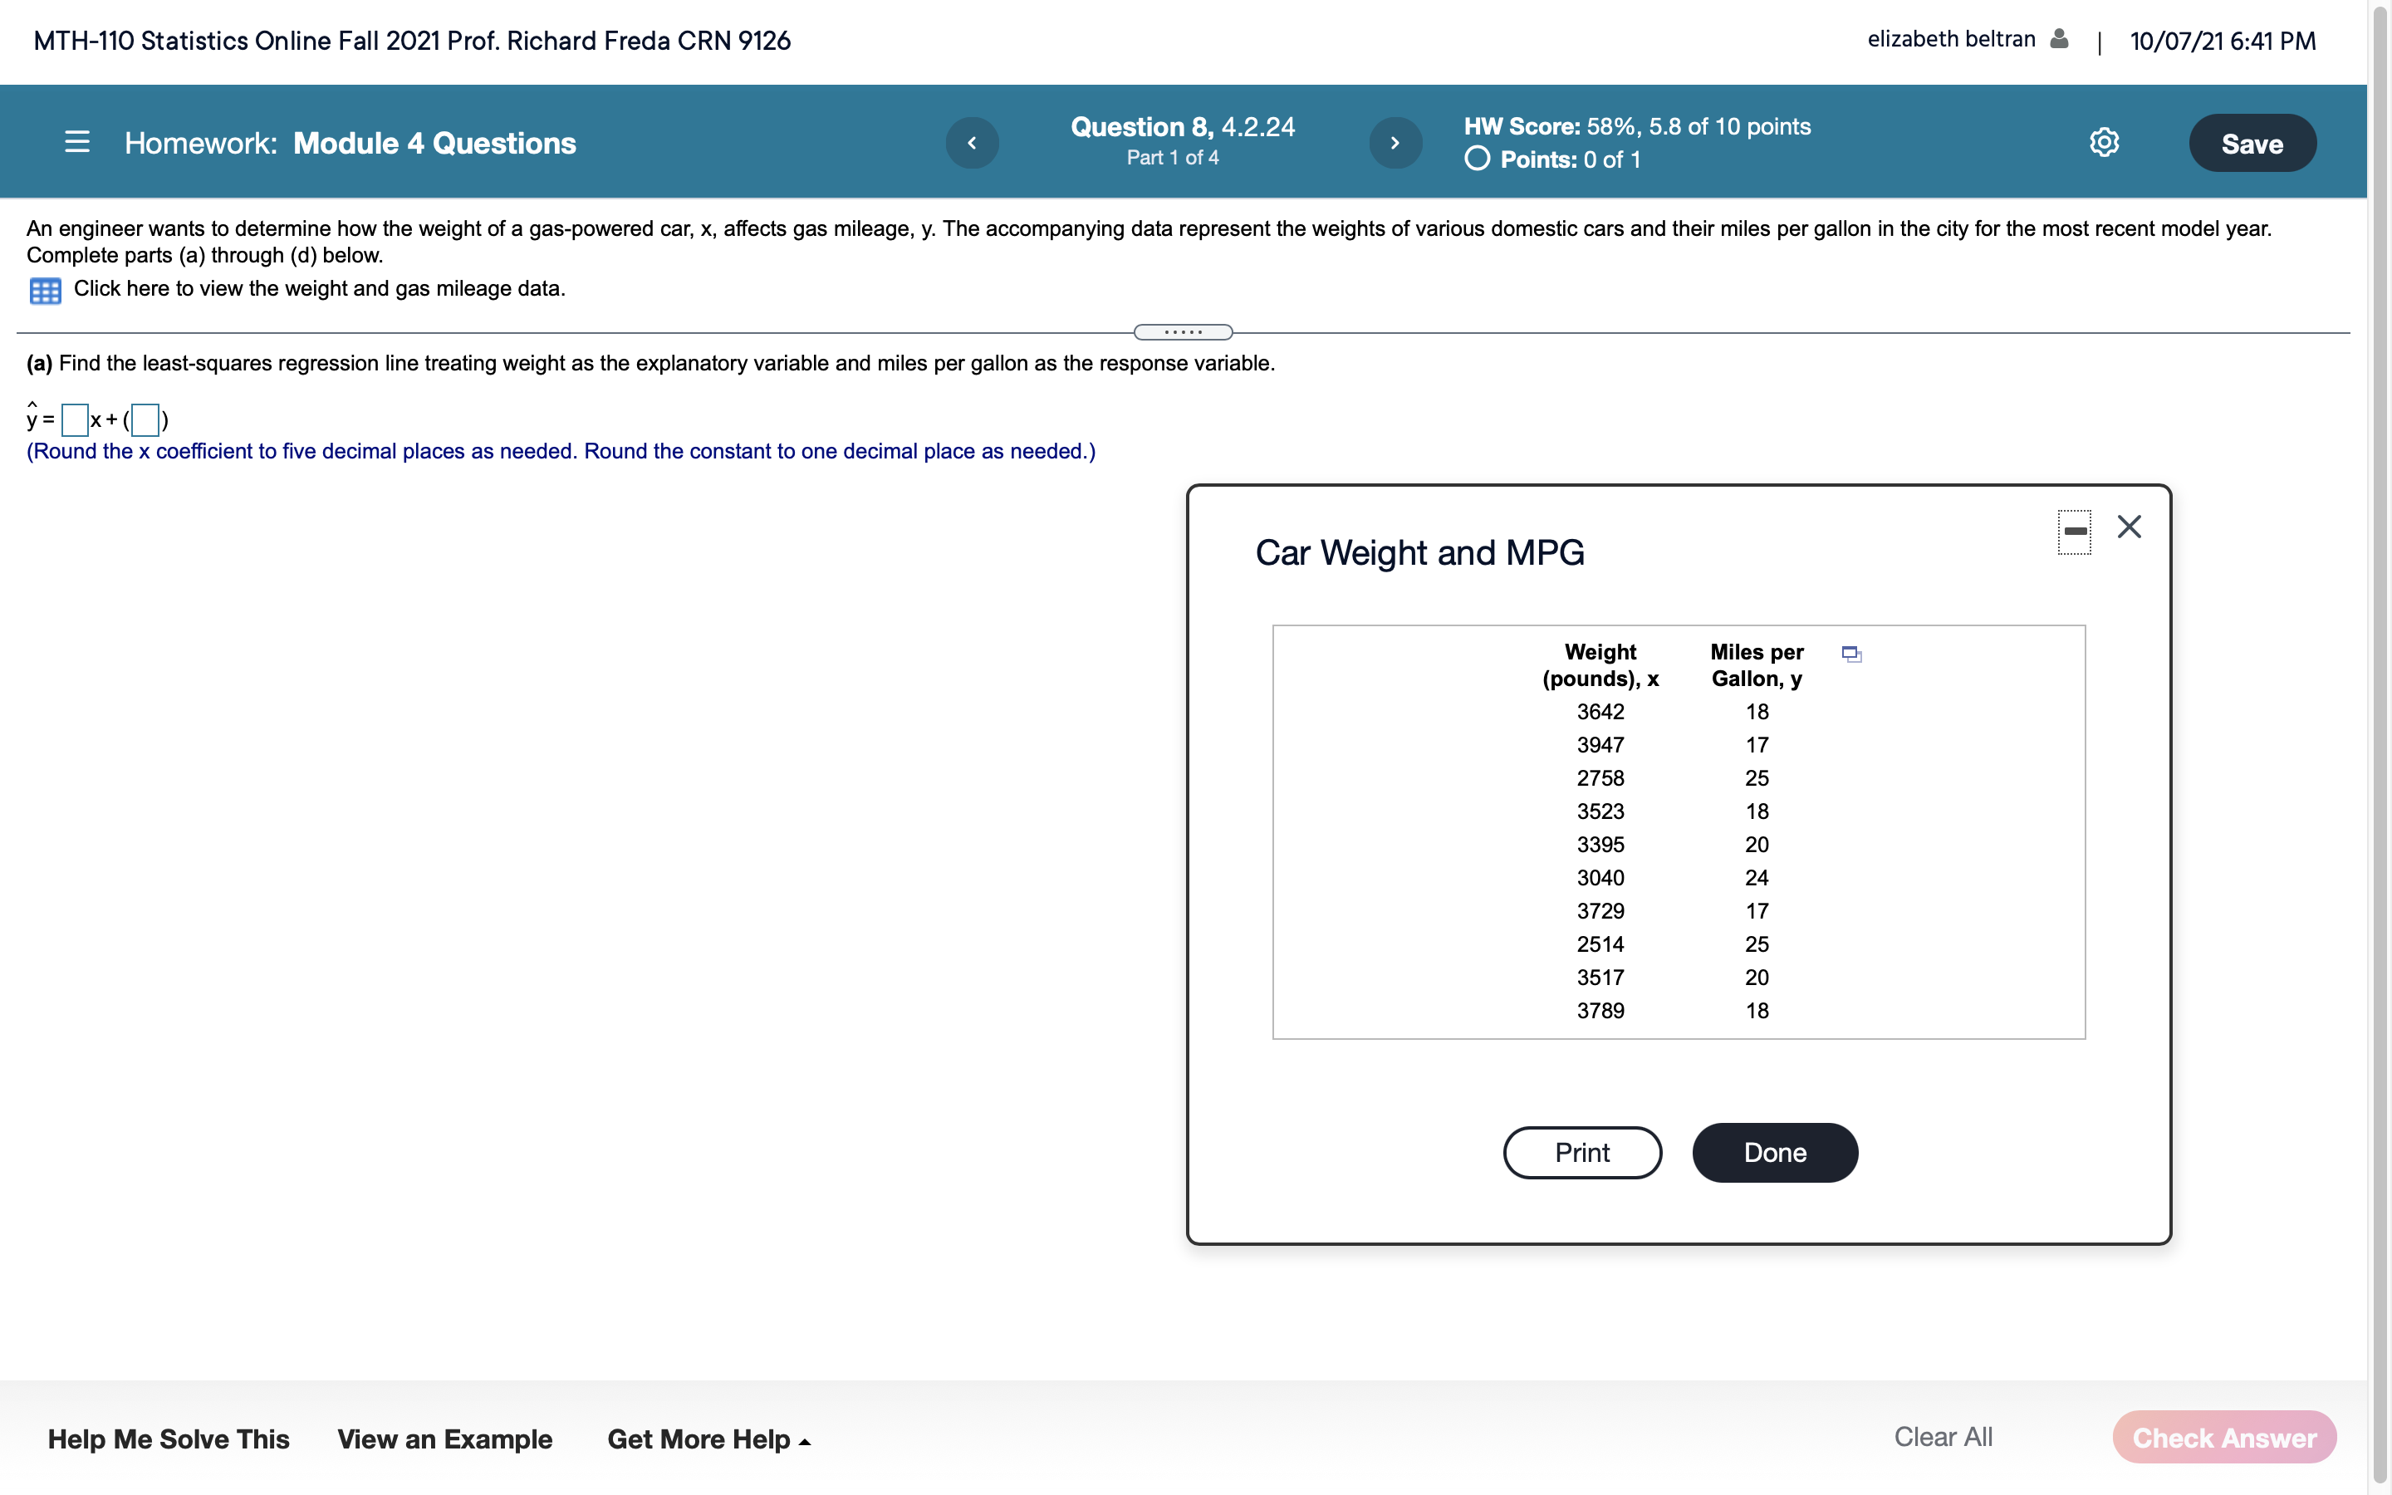The height and width of the screenshot is (1495, 2392).
Task: Click the Print button
Action: [1581, 1152]
